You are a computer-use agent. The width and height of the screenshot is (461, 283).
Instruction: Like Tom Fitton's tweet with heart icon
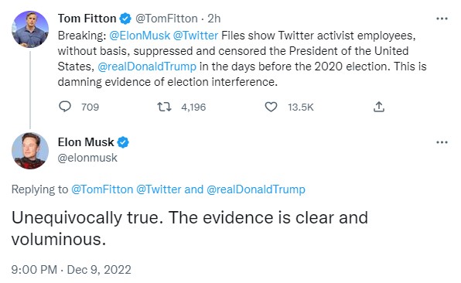(x=271, y=107)
